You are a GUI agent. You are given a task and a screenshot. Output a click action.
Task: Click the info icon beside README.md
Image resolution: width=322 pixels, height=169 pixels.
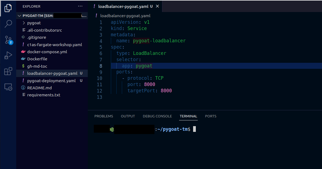[23, 88]
